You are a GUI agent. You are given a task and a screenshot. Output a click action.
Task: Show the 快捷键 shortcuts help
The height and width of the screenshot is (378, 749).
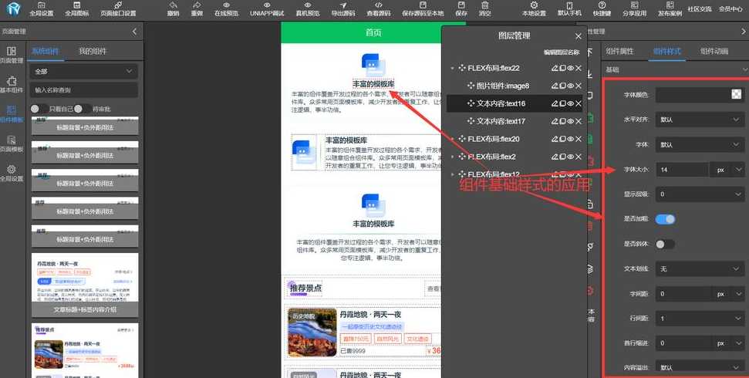coord(602,9)
